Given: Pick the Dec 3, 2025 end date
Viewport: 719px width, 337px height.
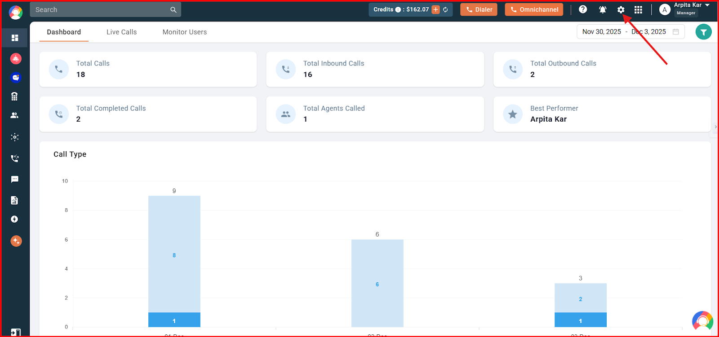Looking at the screenshot, I should [x=648, y=32].
